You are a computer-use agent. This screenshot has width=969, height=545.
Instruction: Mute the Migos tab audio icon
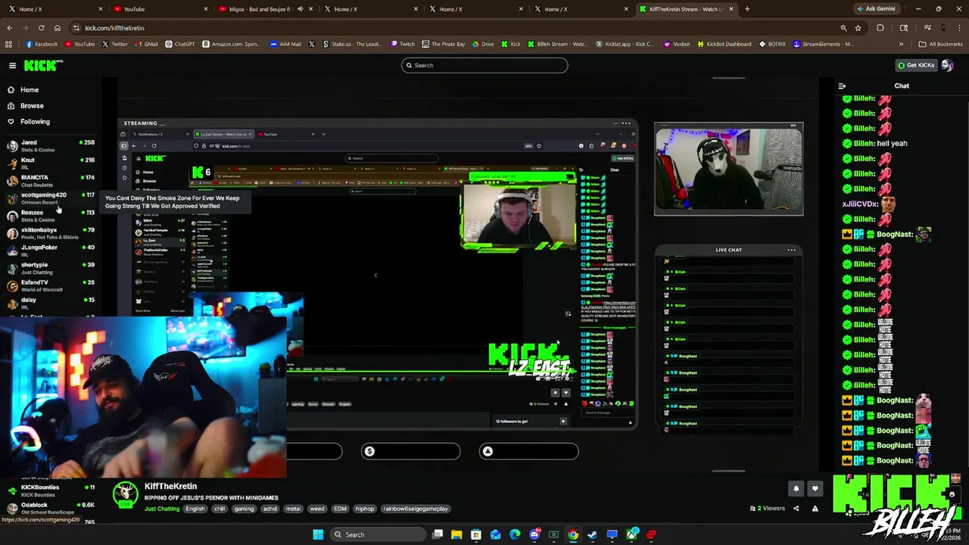(300, 9)
